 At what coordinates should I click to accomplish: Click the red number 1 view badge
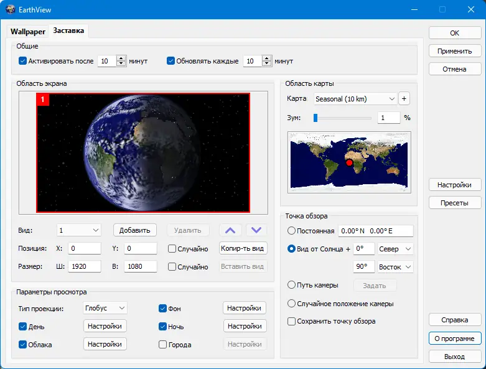(x=42, y=100)
